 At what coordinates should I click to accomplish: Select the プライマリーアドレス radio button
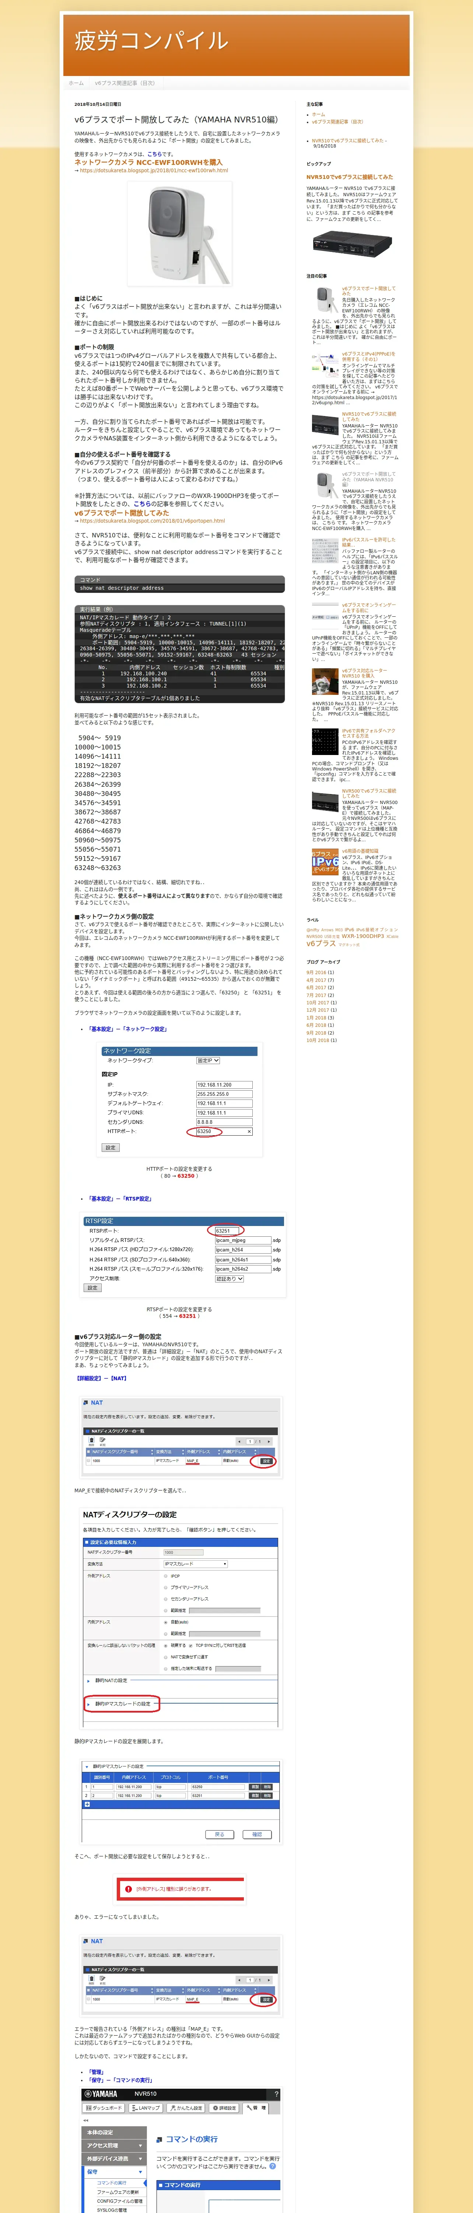(166, 1587)
